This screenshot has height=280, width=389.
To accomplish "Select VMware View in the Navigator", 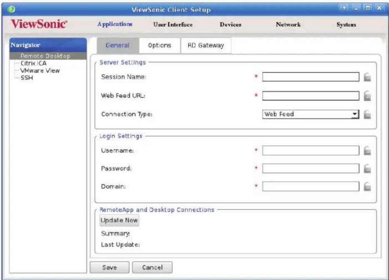I will 40,71.
